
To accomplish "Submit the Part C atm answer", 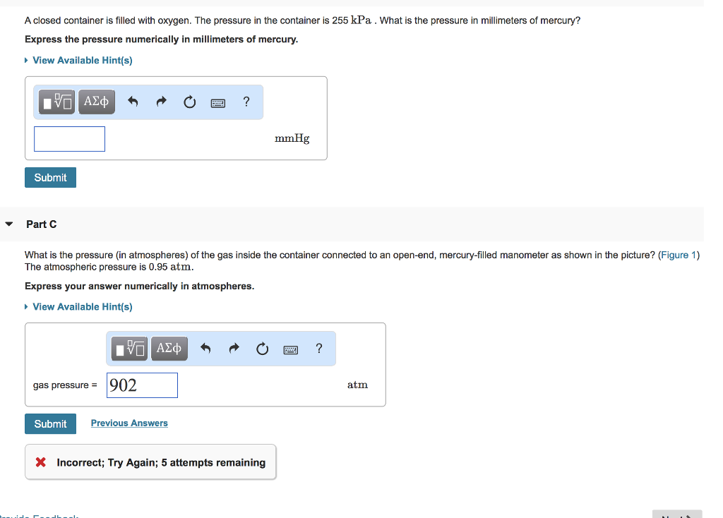I will click(50, 423).
